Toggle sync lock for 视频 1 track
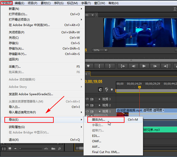177x157 pixels. coord(92,111)
